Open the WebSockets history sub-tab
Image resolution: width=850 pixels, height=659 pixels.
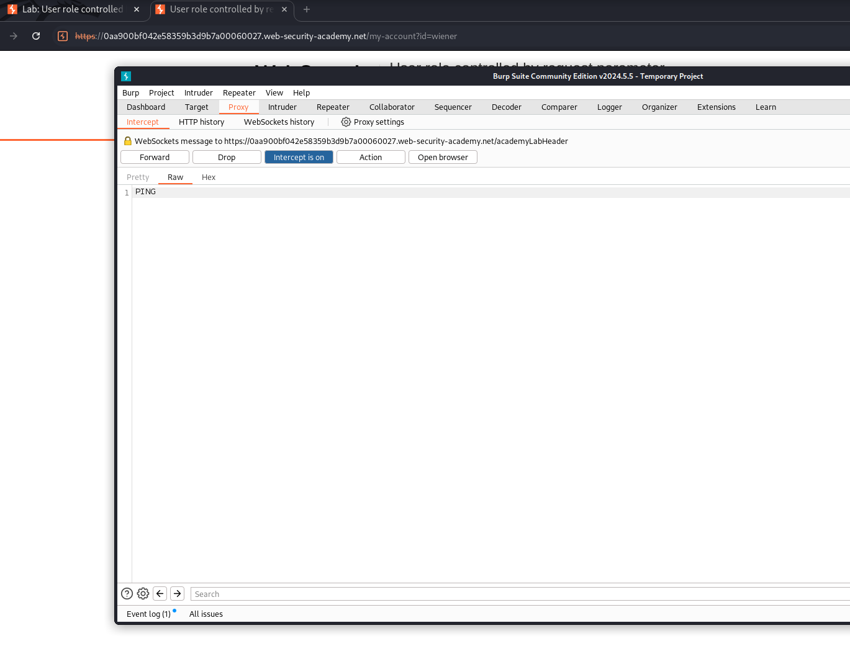coord(279,122)
